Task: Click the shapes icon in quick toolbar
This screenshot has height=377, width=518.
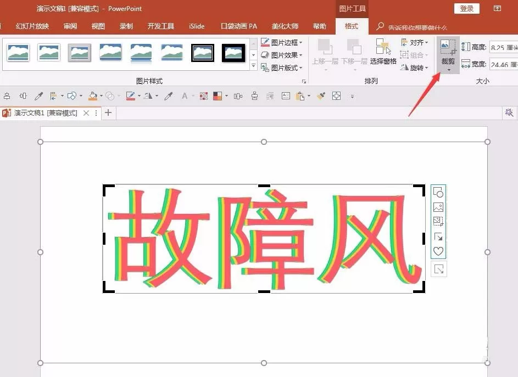Action: 72,96
